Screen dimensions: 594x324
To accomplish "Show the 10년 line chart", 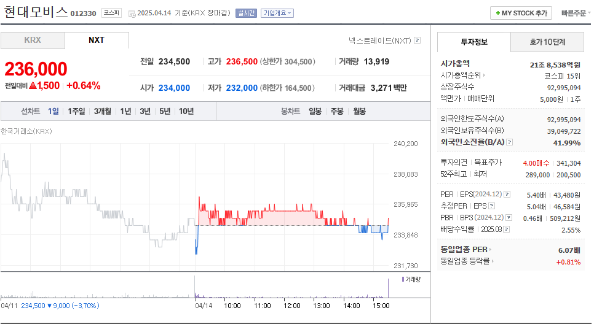I will 186,111.
